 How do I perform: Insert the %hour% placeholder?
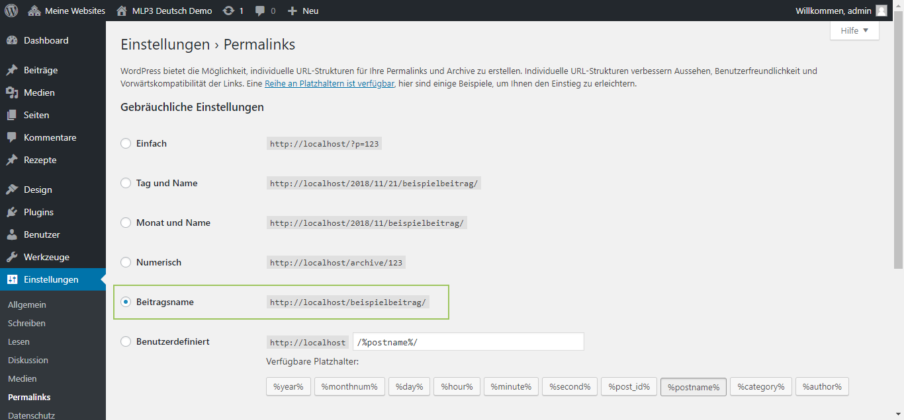[457, 386]
